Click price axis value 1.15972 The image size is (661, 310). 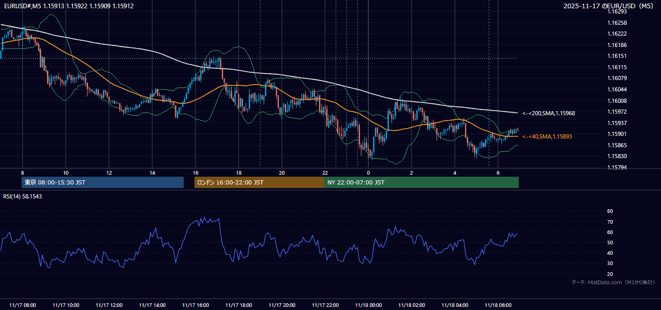[617, 112]
